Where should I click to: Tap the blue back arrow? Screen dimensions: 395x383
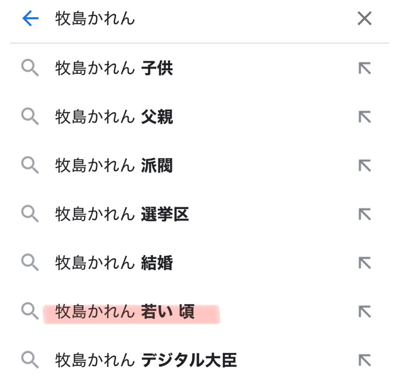(30, 19)
